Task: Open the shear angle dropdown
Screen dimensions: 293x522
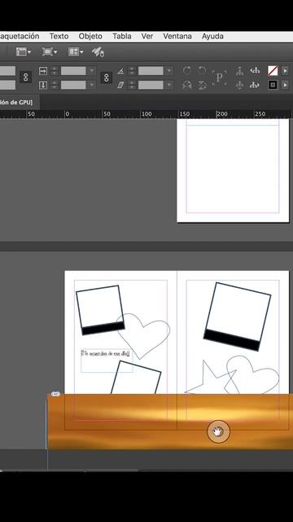Action: (169, 85)
